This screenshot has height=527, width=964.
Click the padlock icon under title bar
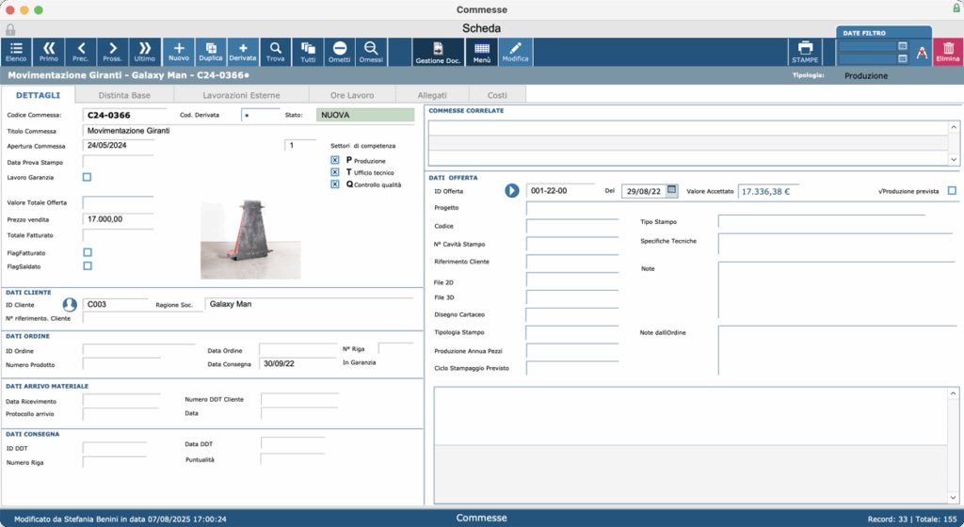(x=10, y=29)
